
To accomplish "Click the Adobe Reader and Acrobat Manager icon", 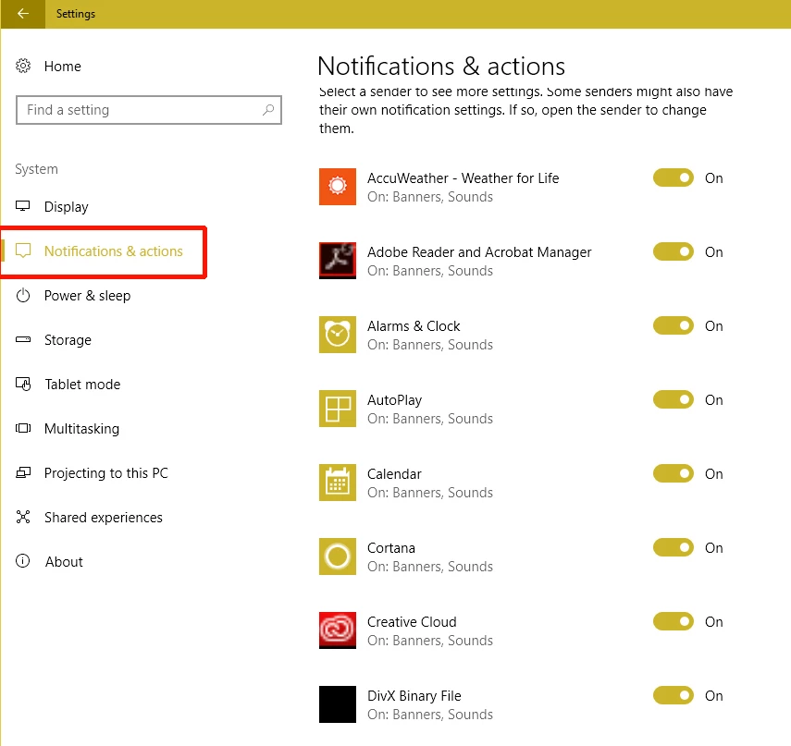I will (x=338, y=261).
